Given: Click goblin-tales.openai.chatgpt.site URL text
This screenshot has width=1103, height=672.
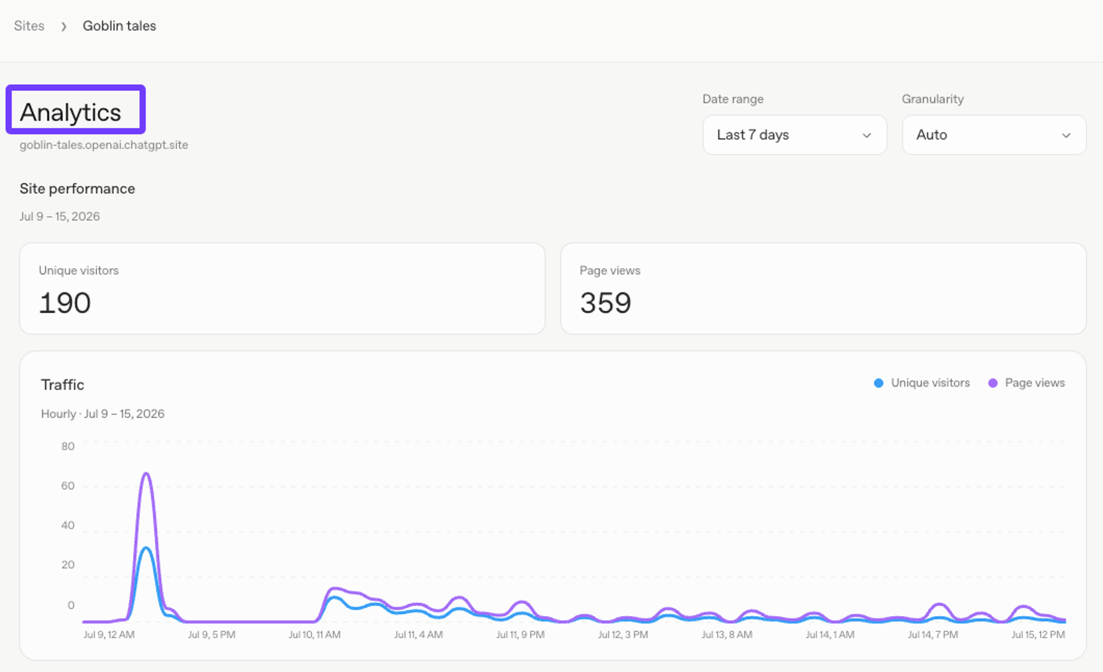Looking at the screenshot, I should (103, 145).
